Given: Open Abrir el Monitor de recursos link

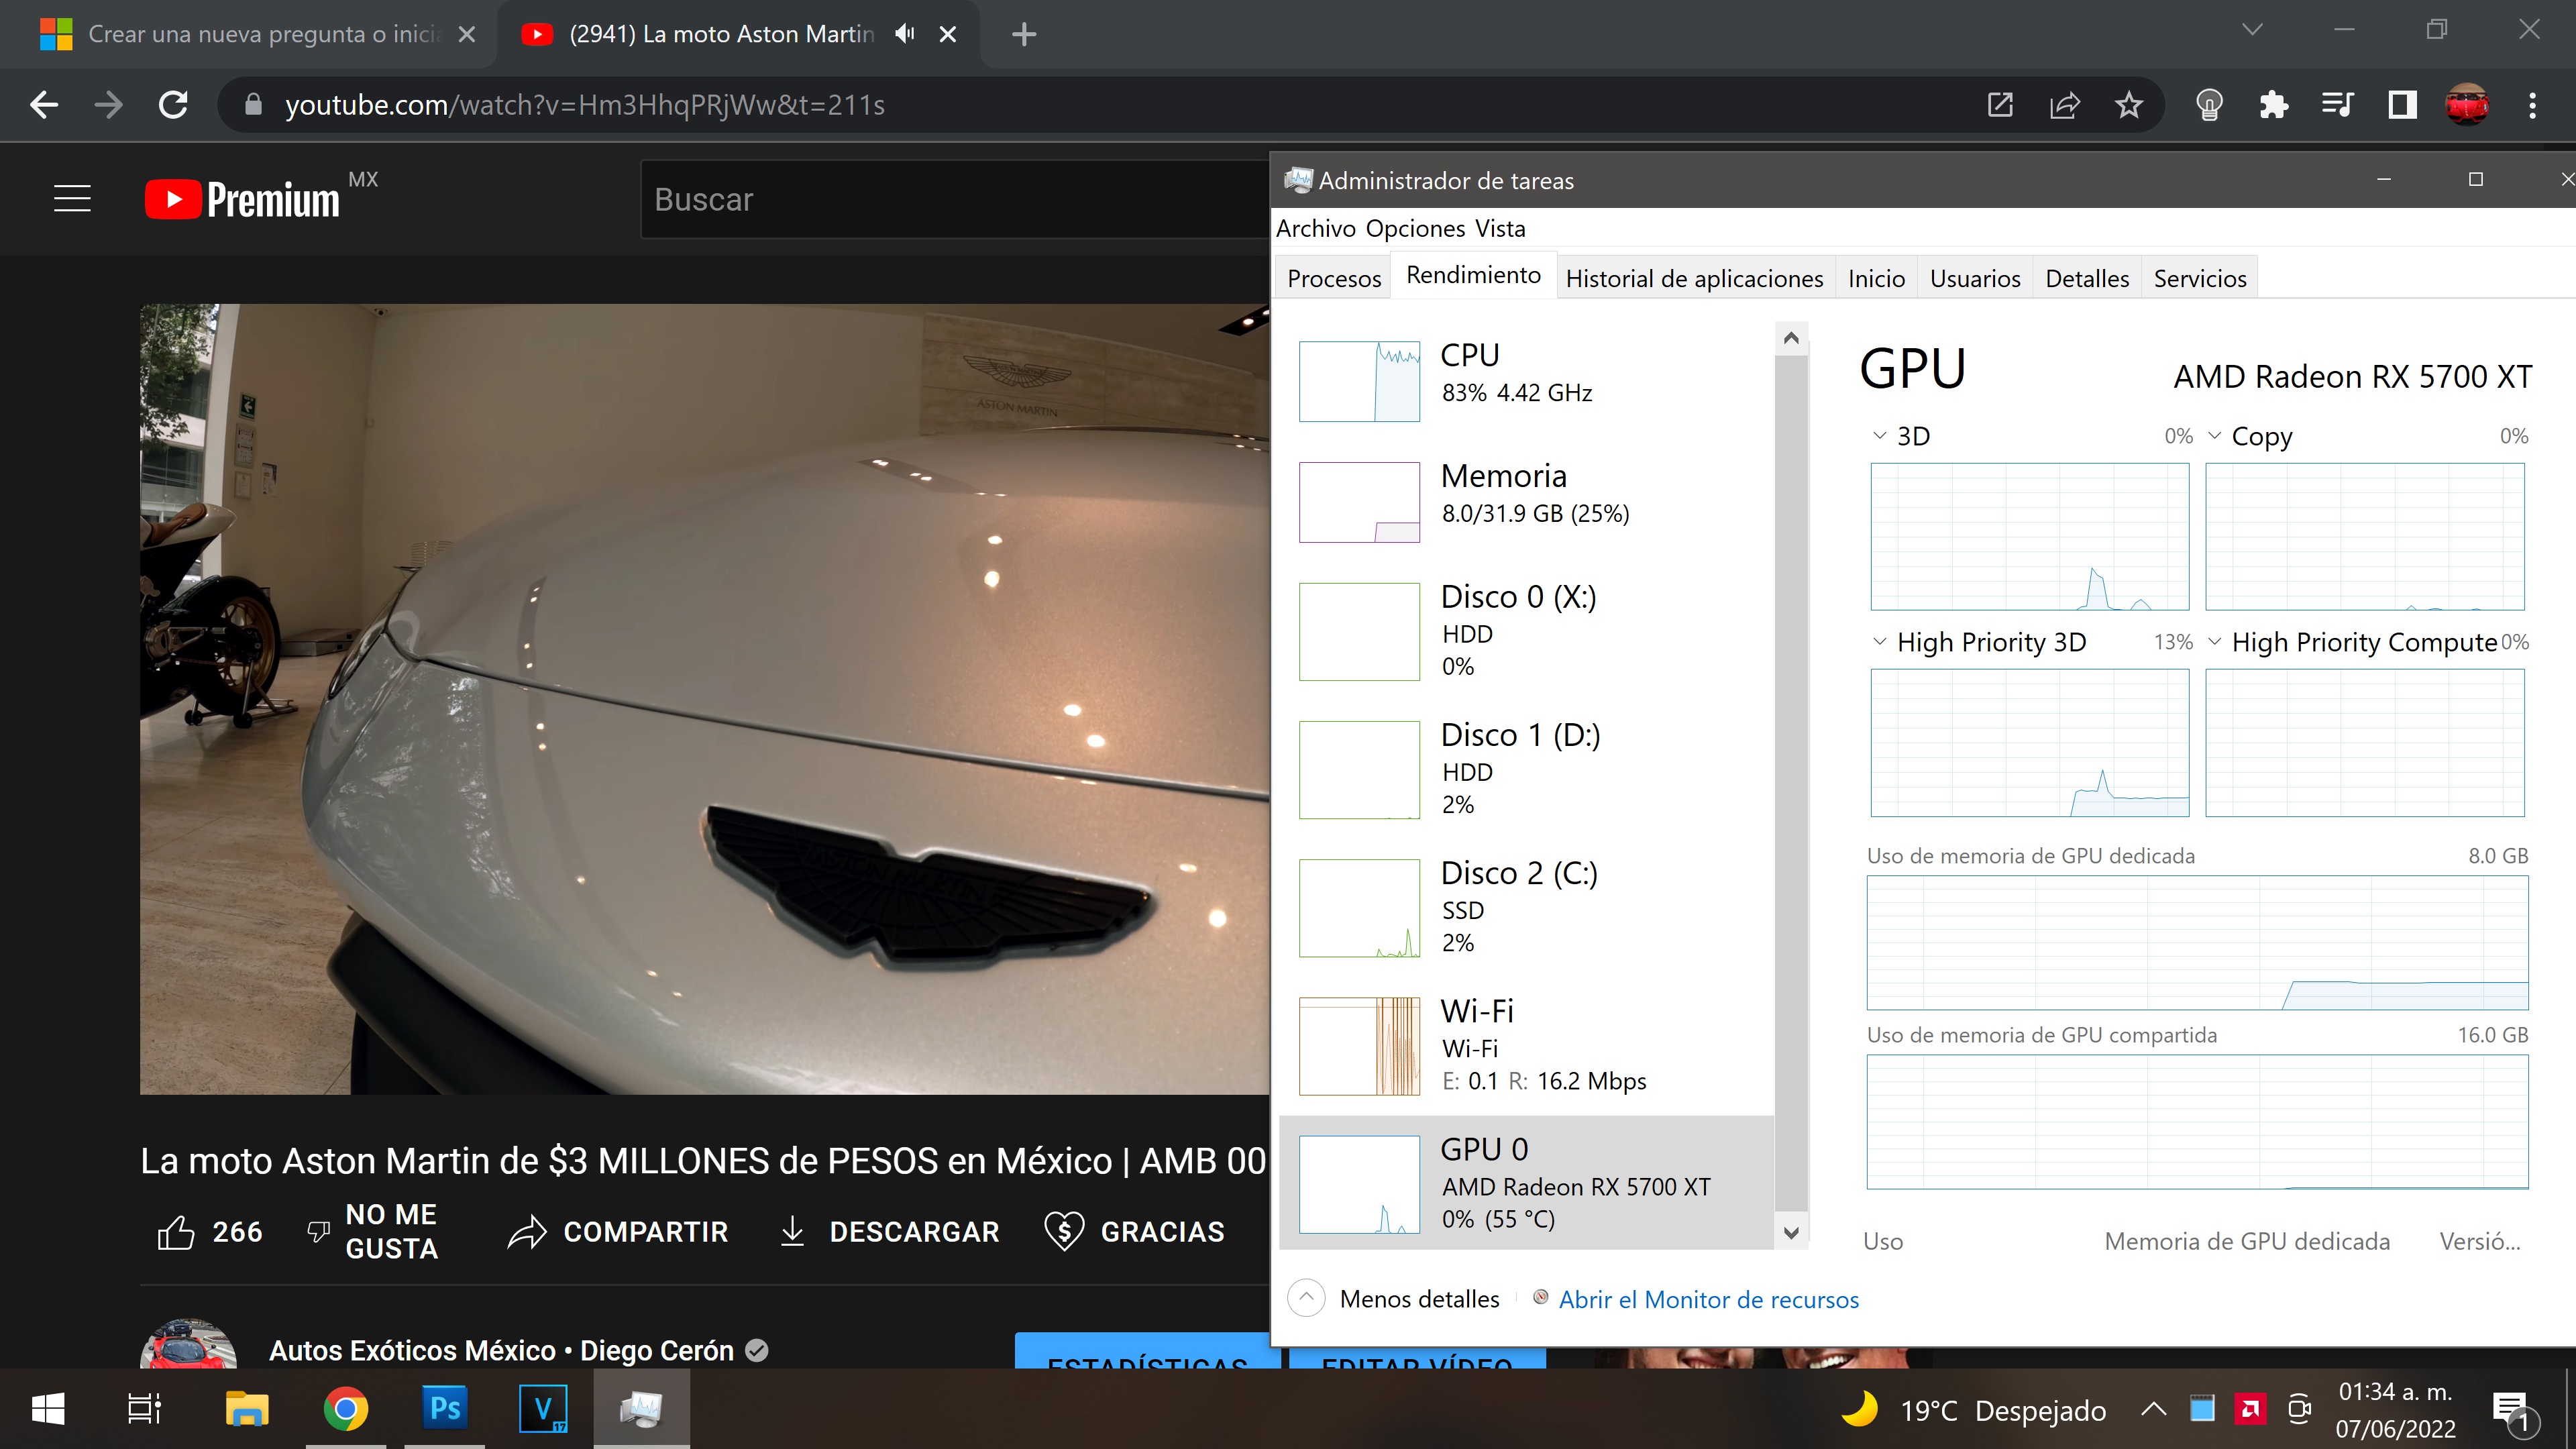Looking at the screenshot, I should click(x=1708, y=1299).
